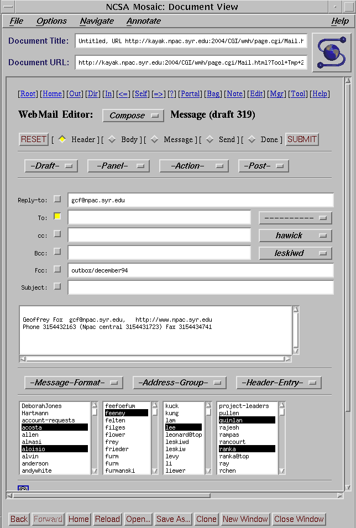This screenshot has width=356, height=528.
Task: Click the horizontal scrollbar thumb of the page
Action: click(x=112, y=495)
